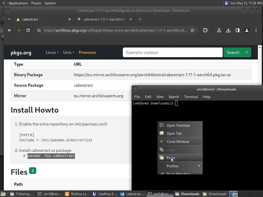Open the Places menu in top panel
Image resolution: width=263 pixels, height=197 pixels.
(36, 3)
